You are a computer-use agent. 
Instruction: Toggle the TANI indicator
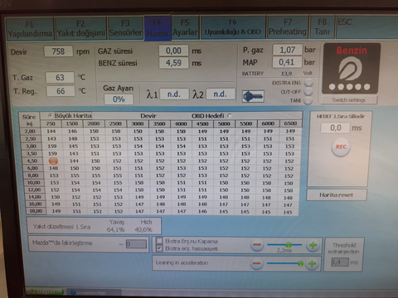[308, 100]
